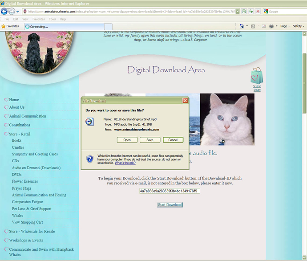Image resolution: width=307 pixels, height=261 pixels.
Task: Open Audio on Demand (Downloads) sidebar link
Action: (x=36, y=168)
